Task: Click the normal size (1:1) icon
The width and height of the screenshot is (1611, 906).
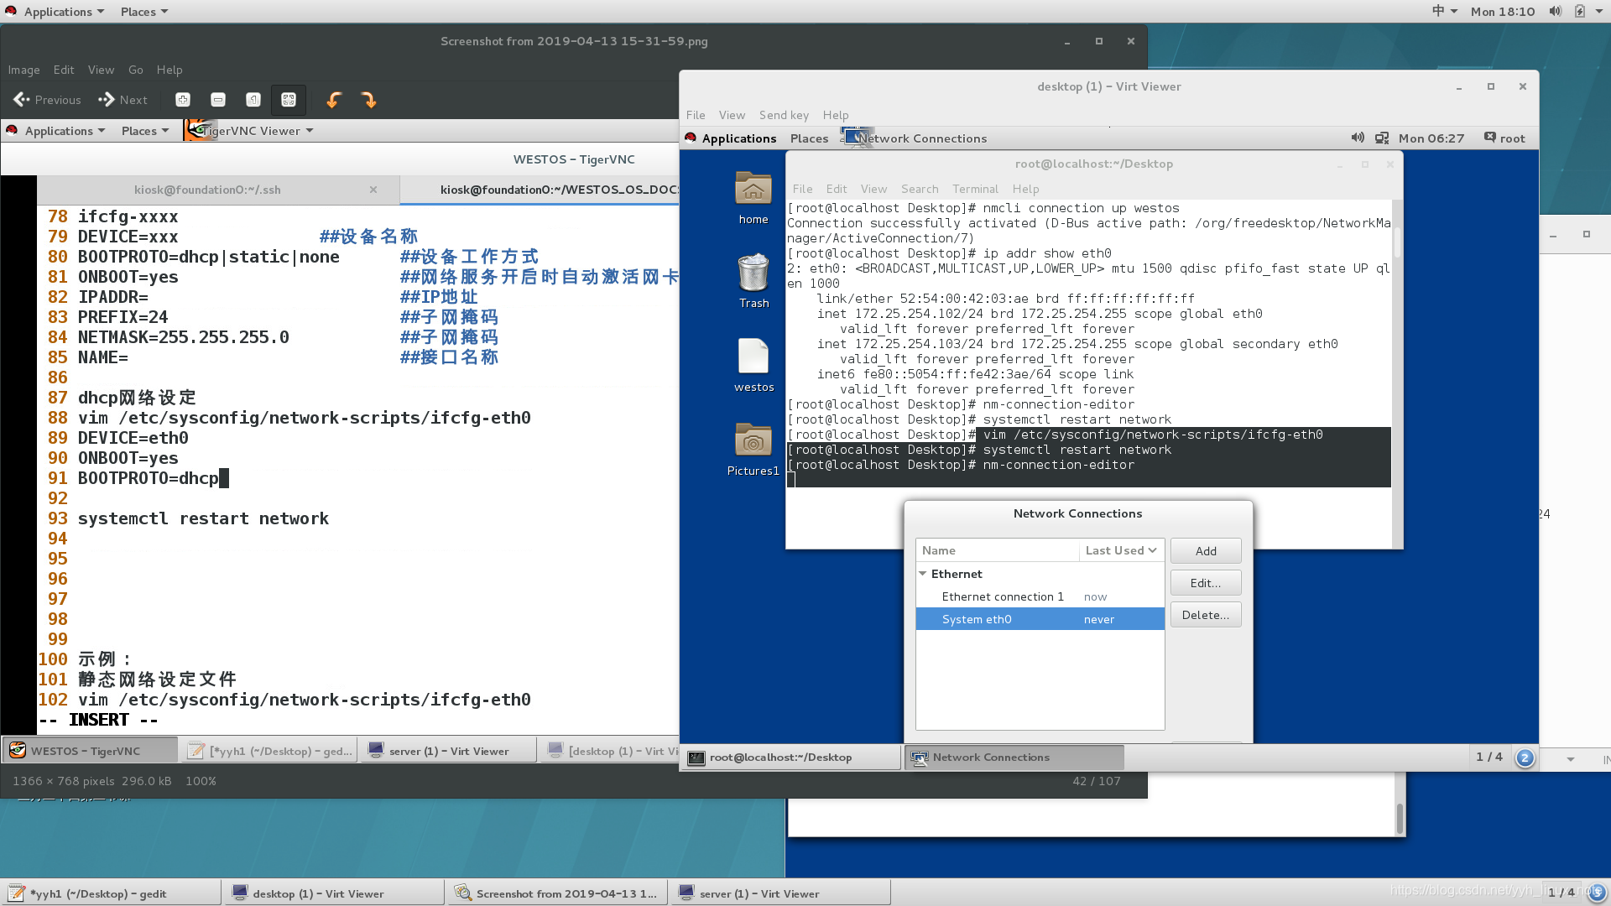Action: tap(253, 100)
